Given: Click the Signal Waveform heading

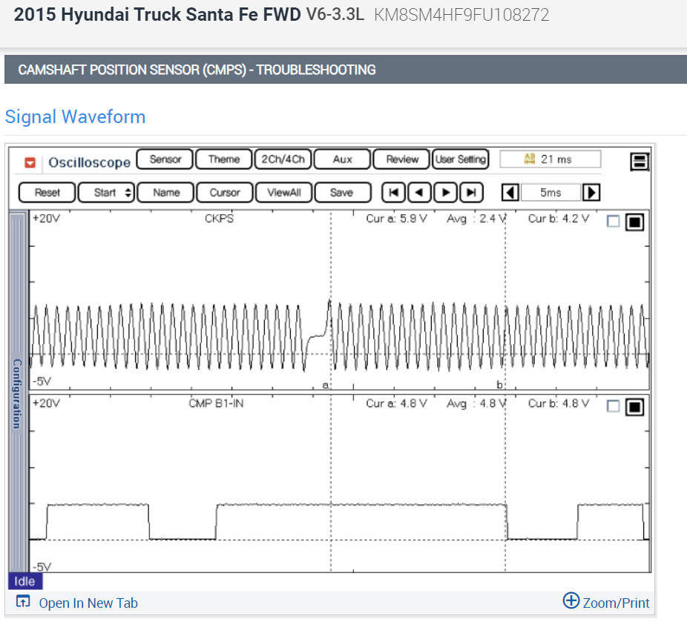Looking at the screenshot, I should 75,117.
